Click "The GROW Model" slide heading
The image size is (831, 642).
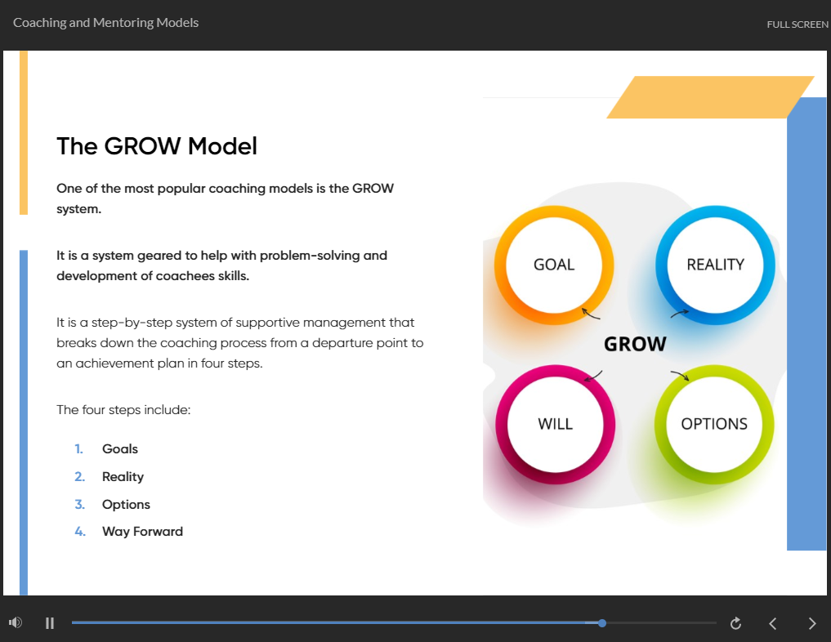point(157,146)
